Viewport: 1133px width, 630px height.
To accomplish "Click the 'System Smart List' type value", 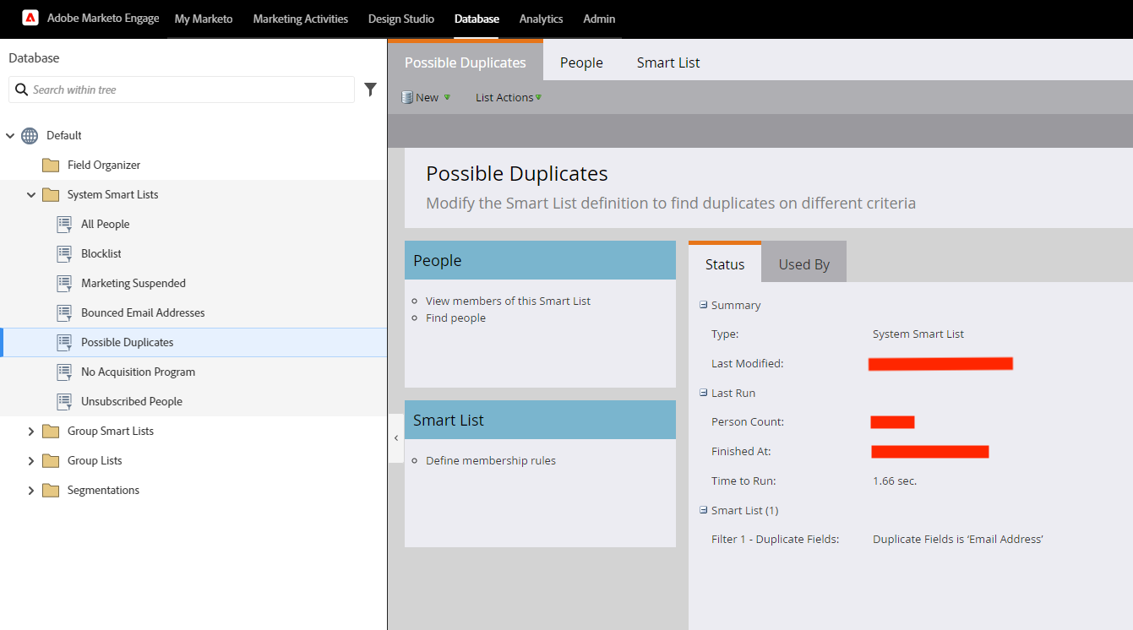I will tap(918, 334).
